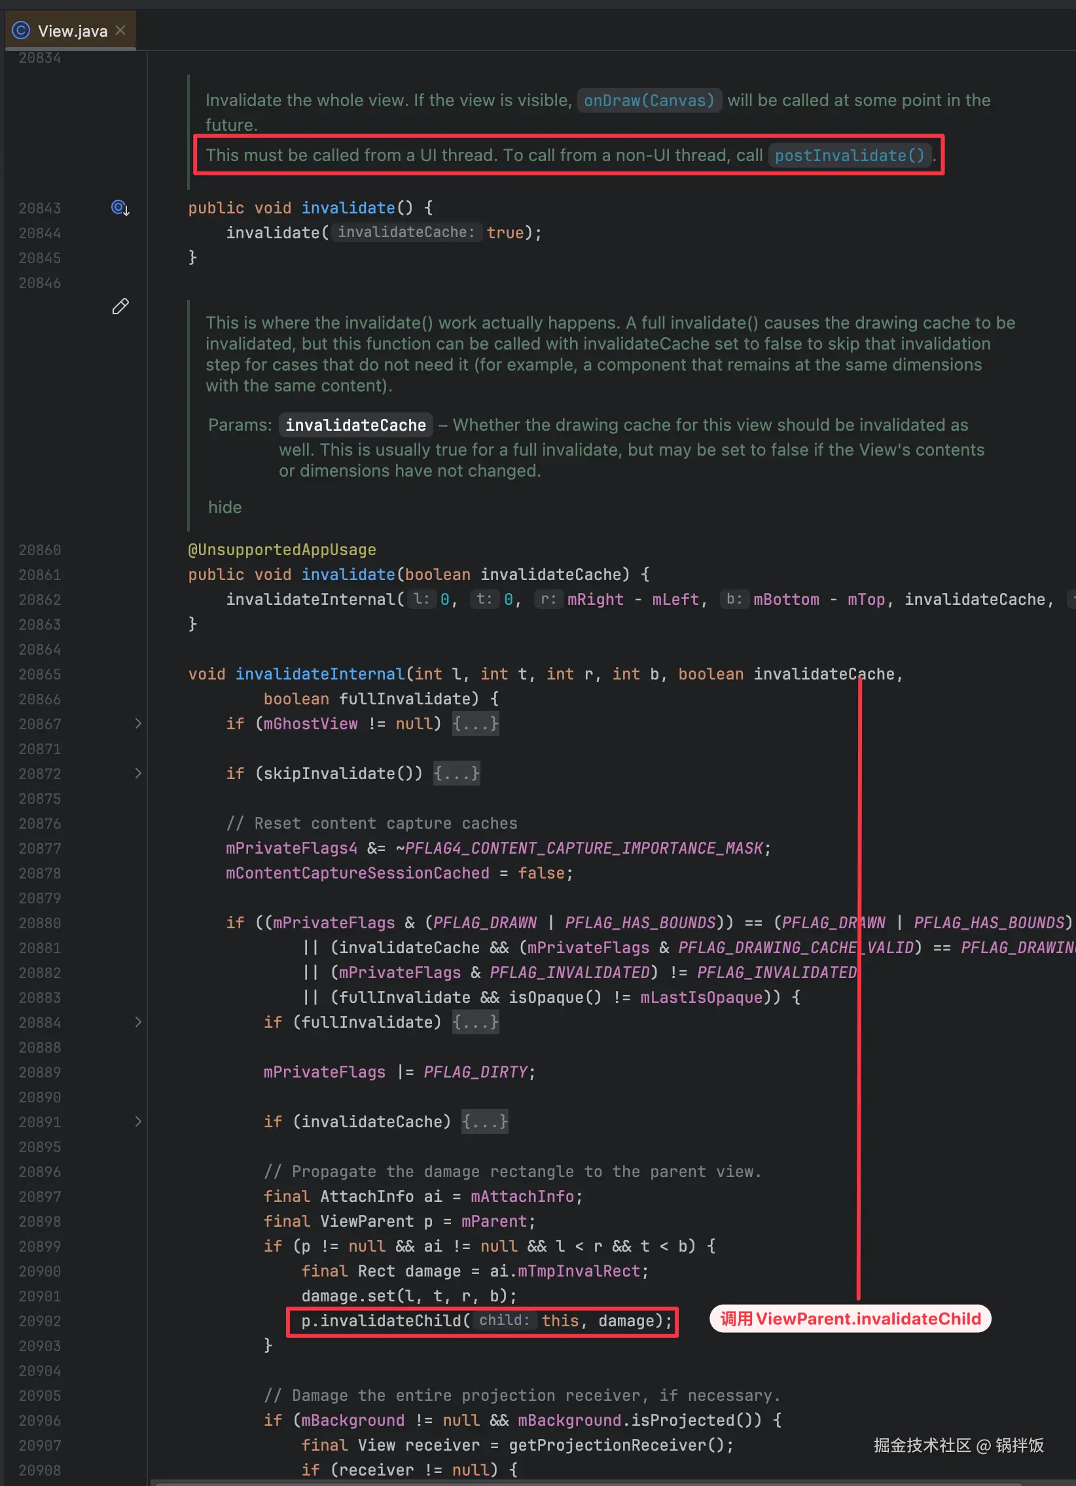1076x1486 pixels.
Task: Click mGhostView on line 20867
Action: (x=310, y=724)
